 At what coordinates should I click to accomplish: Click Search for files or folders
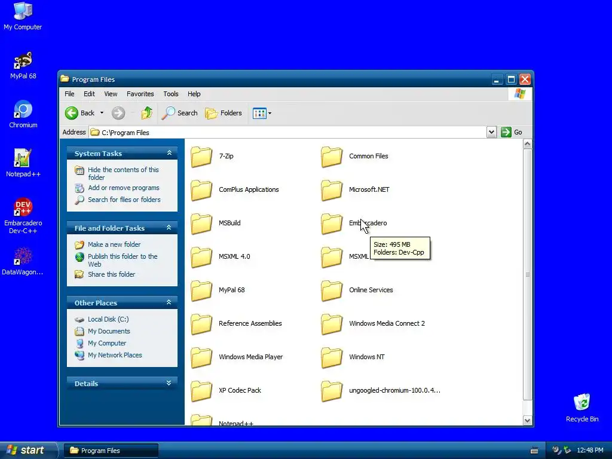point(124,200)
